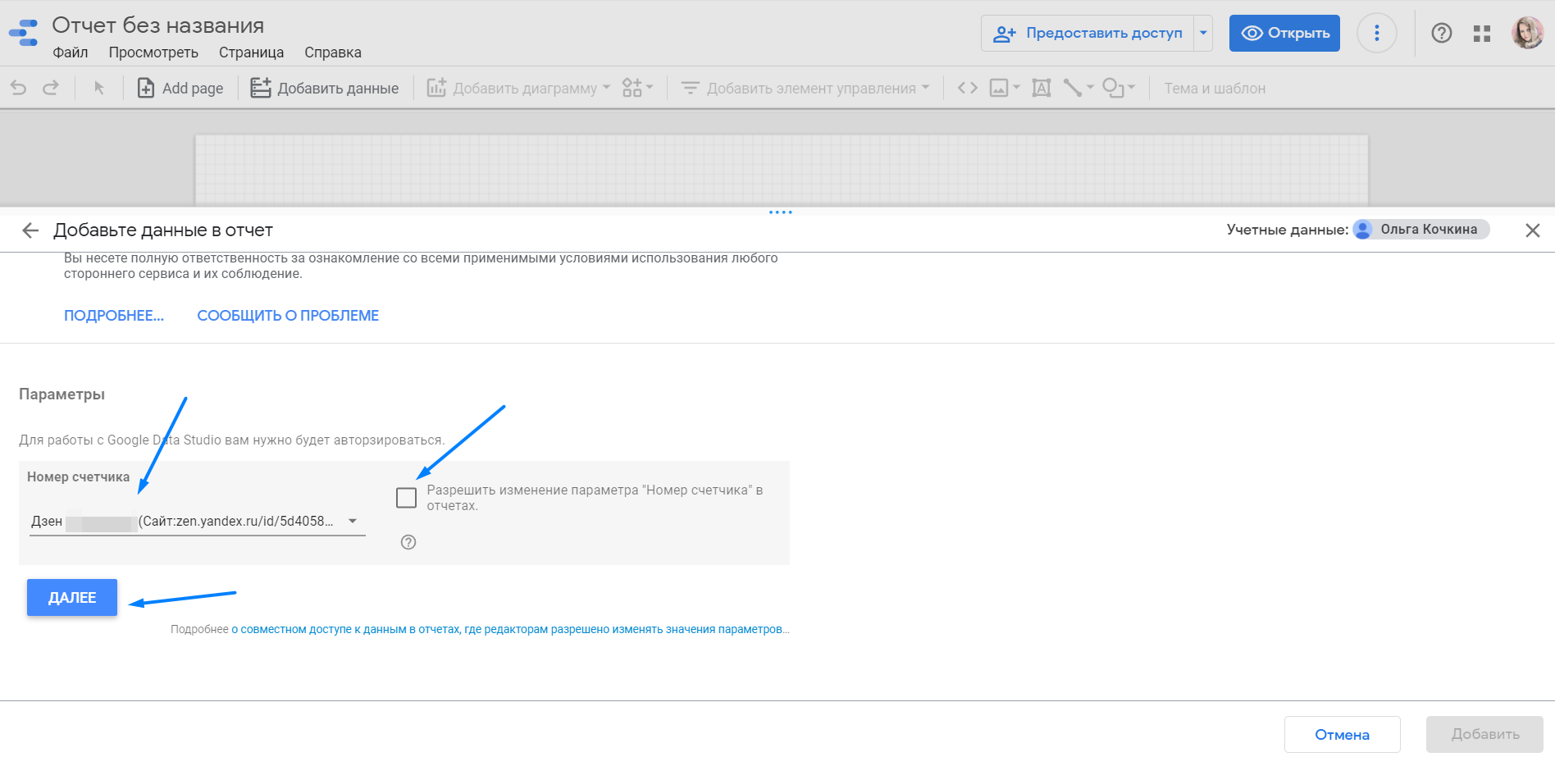1555x766 pixels.
Task: Expand the 'Номер счетчика' counter dropdown
Action: [x=353, y=521]
